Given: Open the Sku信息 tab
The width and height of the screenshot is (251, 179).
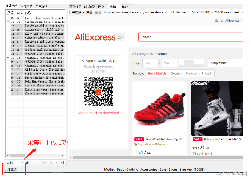Looking at the screenshot, I should coord(89,7).
